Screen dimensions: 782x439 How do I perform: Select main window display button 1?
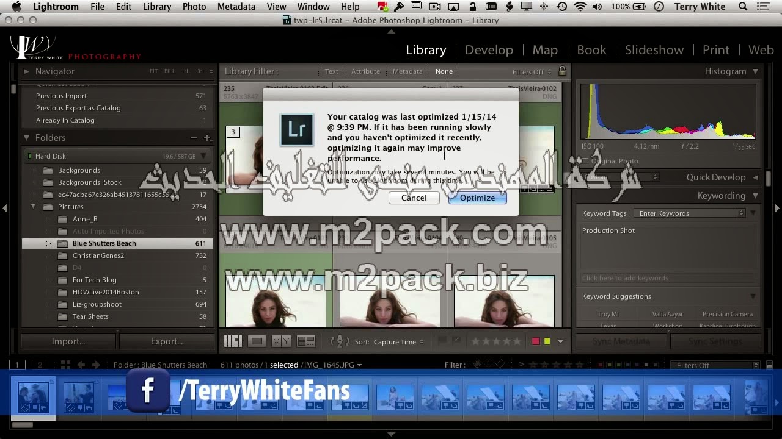point(18,365)
